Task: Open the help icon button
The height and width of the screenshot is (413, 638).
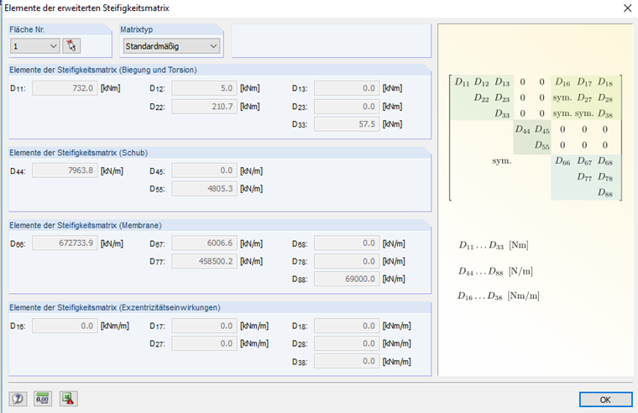Action: (x=18, y=398)
